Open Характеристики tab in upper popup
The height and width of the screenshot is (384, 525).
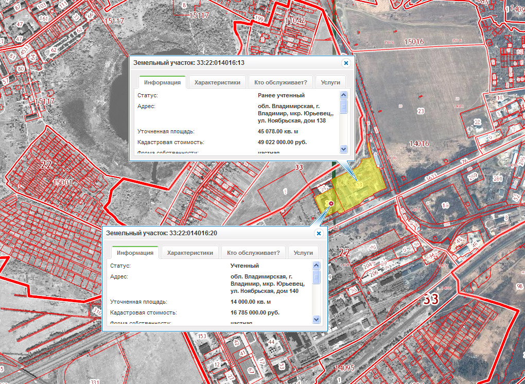tap(217, 82)
